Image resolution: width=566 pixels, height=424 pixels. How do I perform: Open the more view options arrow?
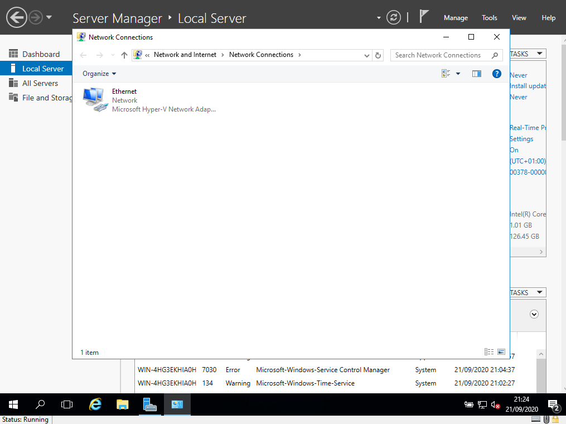[458, 74]
